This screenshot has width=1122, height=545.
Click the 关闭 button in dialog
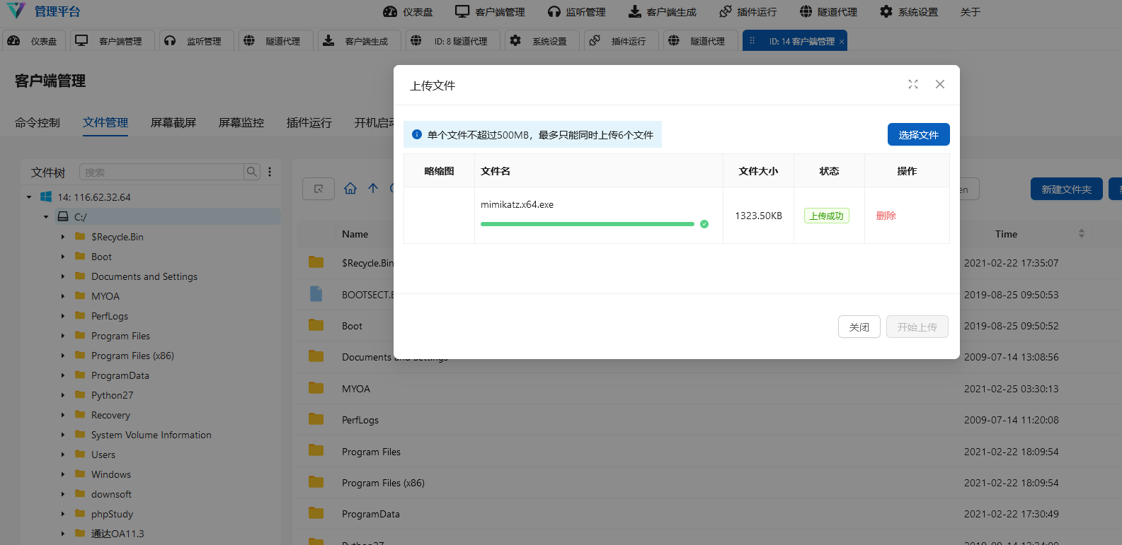point(859,327)
